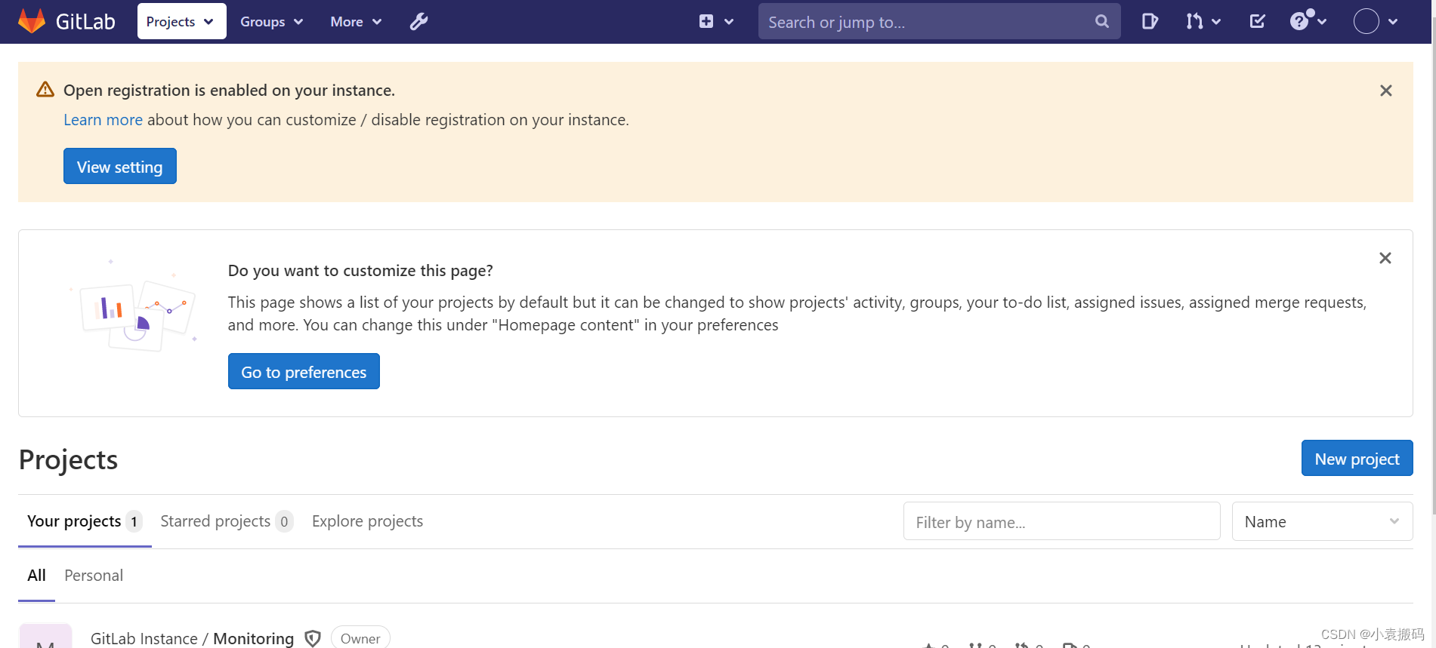Click the Monitoring project shield visibility icon
The image size is (1436, 648).
[x=313, y=638]
